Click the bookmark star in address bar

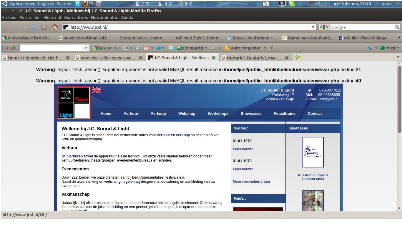pos(308,27)
